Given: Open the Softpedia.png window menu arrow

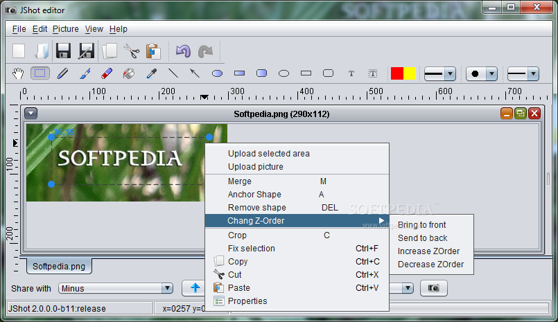Looking at the screenshot, I should (31, 114).
